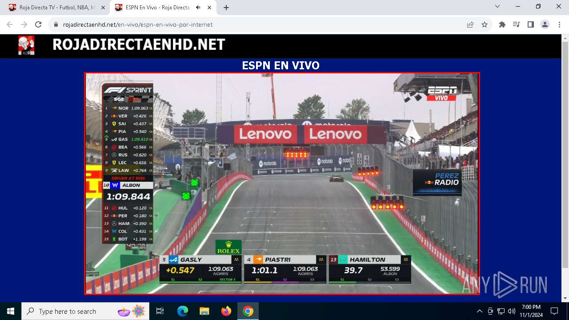The height and width of the screenshot is (320, 569).
Task: Mute audio icon on ESPN En Vivo tab
Action: point(198,8)
